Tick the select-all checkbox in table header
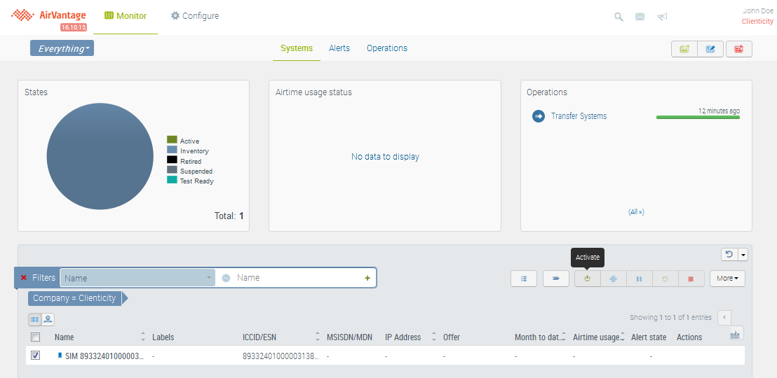The image size is (777, 378). click(36, 337)
